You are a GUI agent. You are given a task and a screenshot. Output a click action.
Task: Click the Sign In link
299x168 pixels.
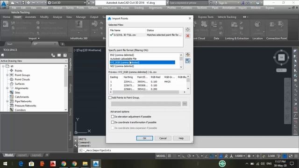tap(223, 3)
